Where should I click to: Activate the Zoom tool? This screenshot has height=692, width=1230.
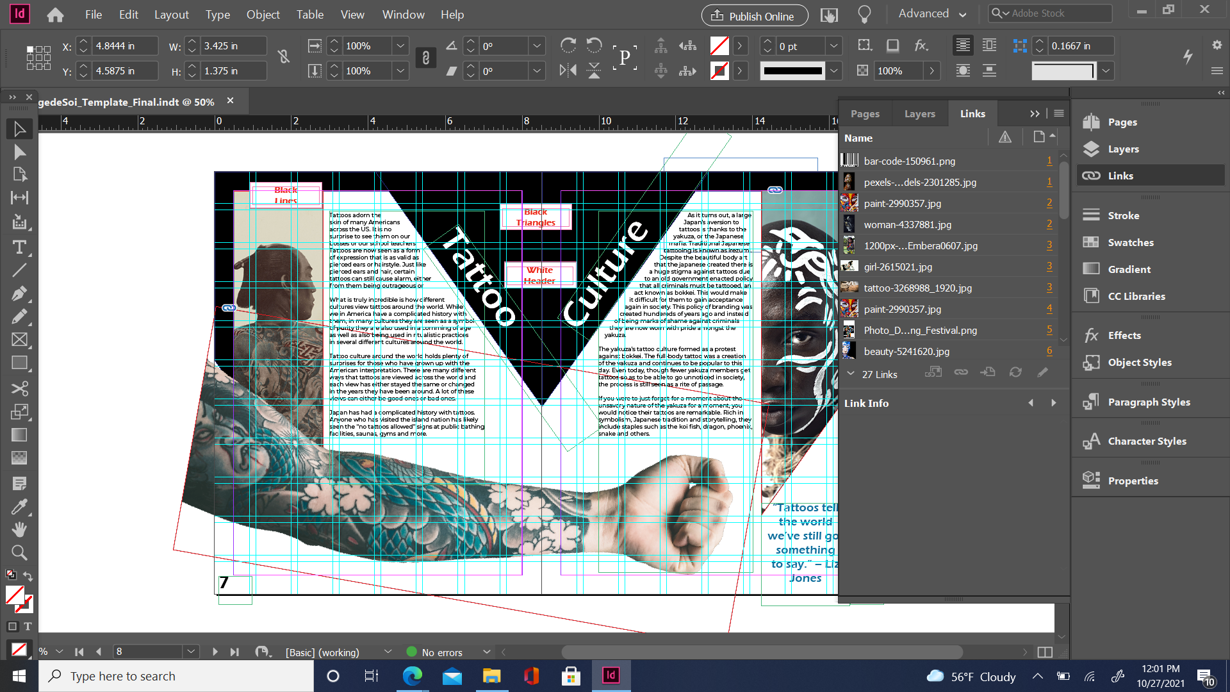point(19,552)
